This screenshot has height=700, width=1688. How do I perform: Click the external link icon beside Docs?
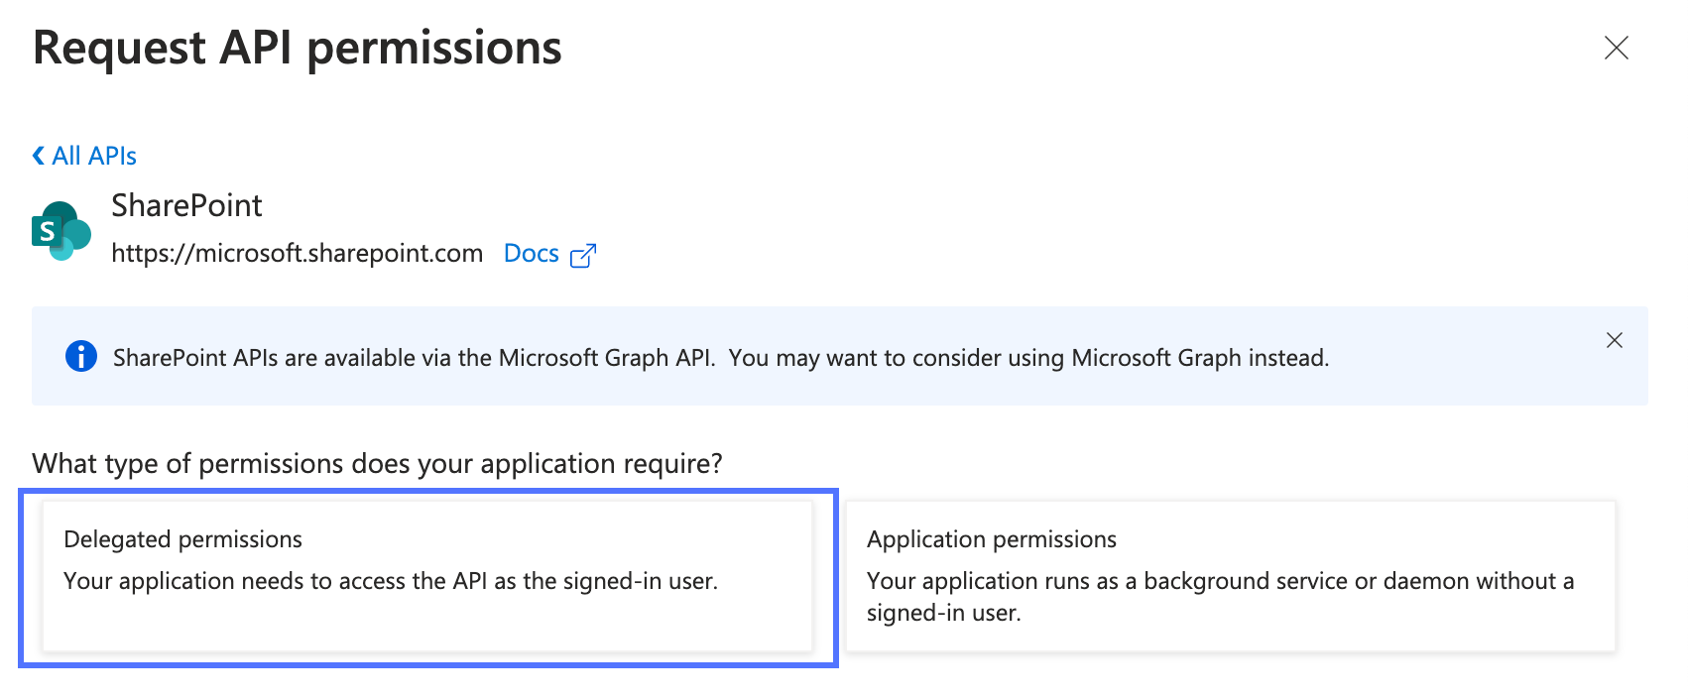(583, 255)
